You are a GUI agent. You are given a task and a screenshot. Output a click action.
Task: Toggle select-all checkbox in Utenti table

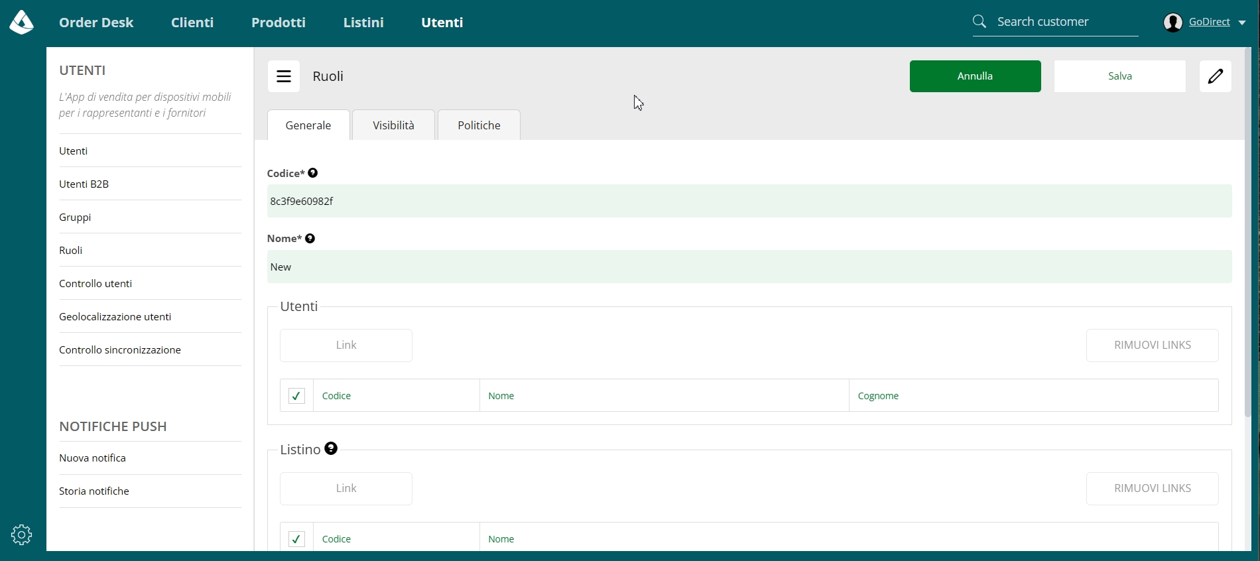pos(296,396)
